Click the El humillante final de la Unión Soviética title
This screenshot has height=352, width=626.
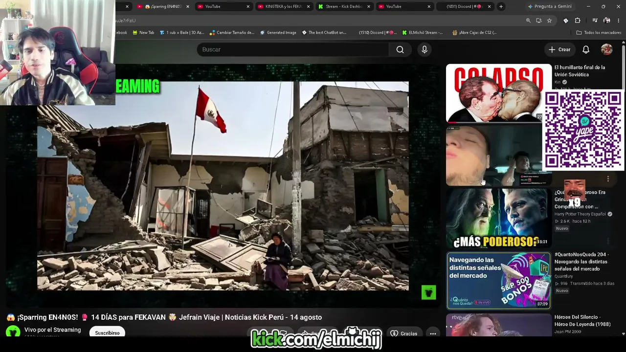pyautogui.click(x=580, y=71)
